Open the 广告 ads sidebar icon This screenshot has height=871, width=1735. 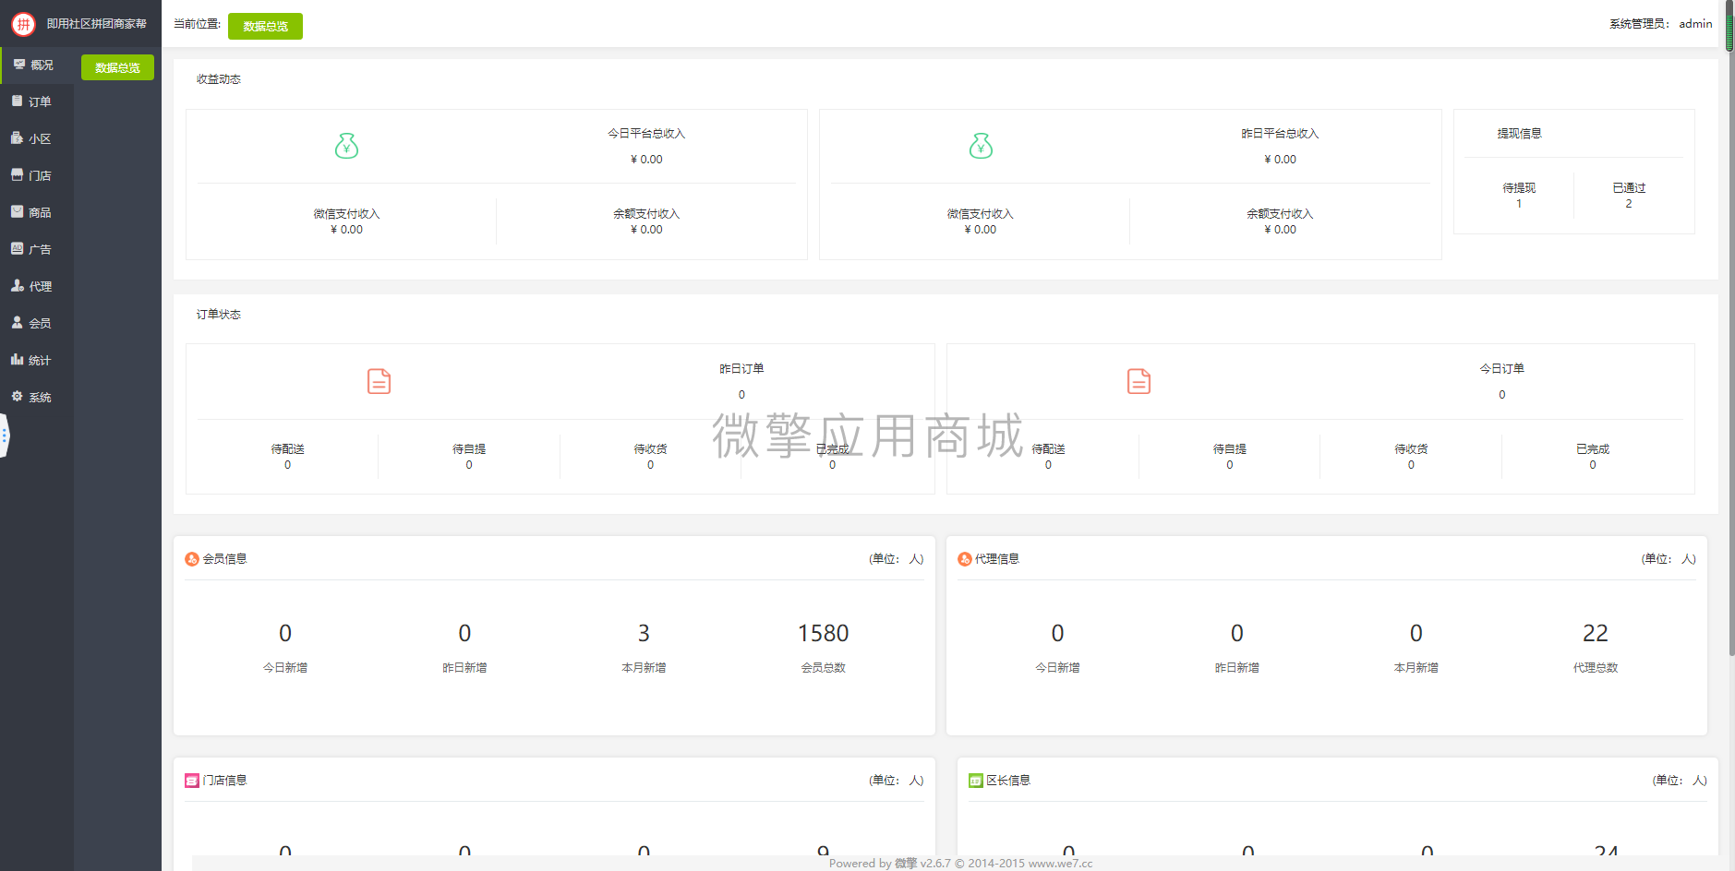click(x=17, y=249)
